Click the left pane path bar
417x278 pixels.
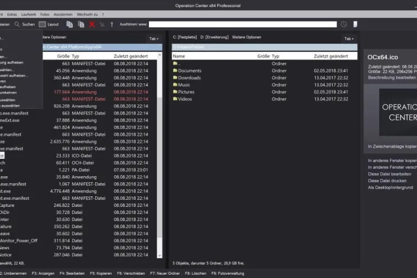pyautogui.click(x=102, y=47)
